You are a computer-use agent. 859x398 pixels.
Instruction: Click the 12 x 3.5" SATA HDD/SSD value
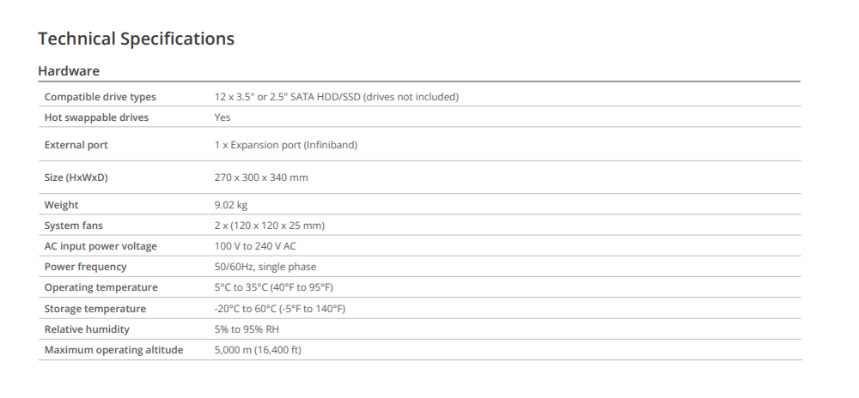coord(336,97)
